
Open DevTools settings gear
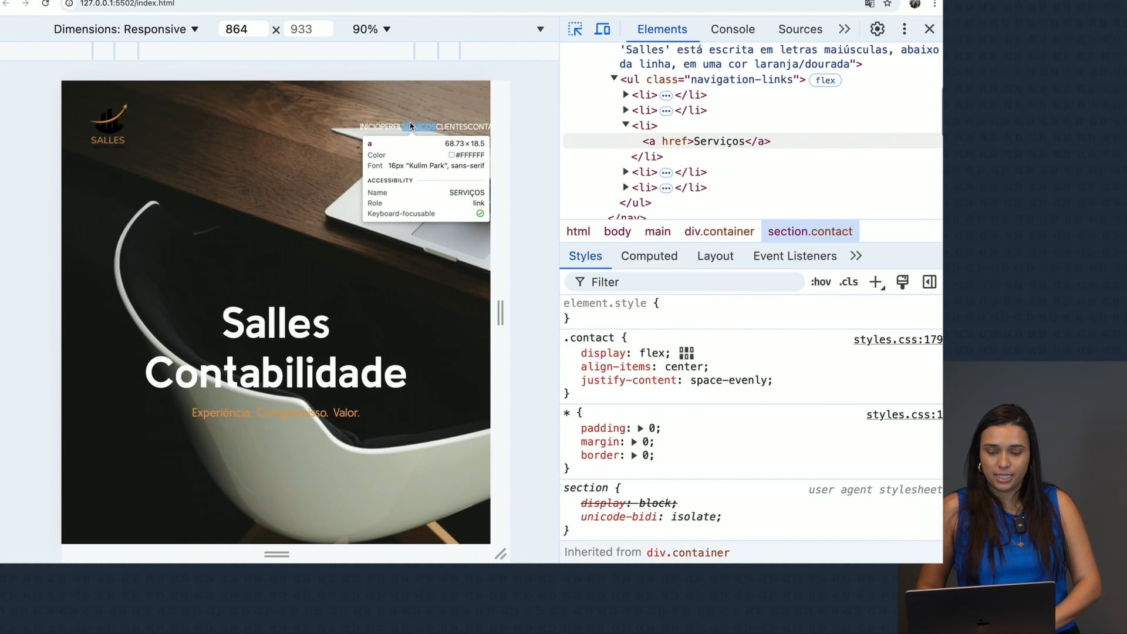click(x=877, y=29)
